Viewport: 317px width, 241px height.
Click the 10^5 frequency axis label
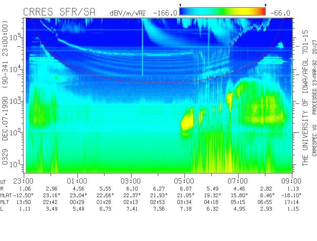(x=16, y=37)
